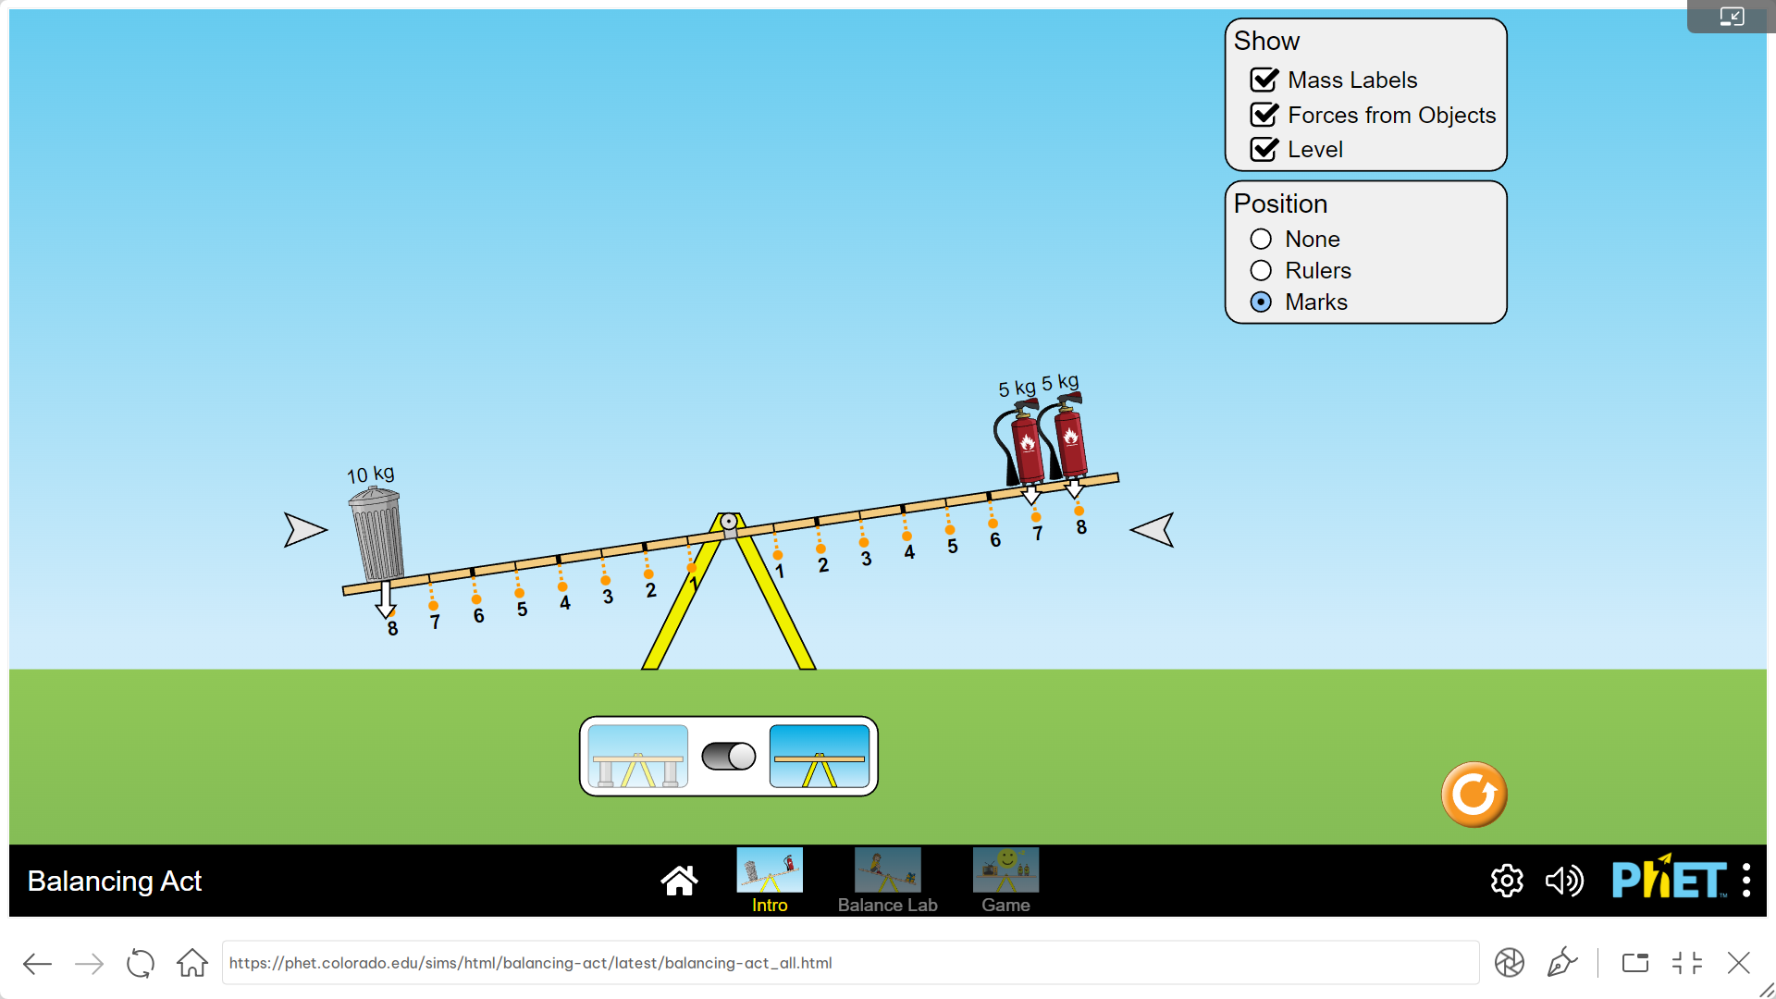The image size is (1776, 999).
Task: Click the PhET logo link
Action: [x=1669, y=879]
